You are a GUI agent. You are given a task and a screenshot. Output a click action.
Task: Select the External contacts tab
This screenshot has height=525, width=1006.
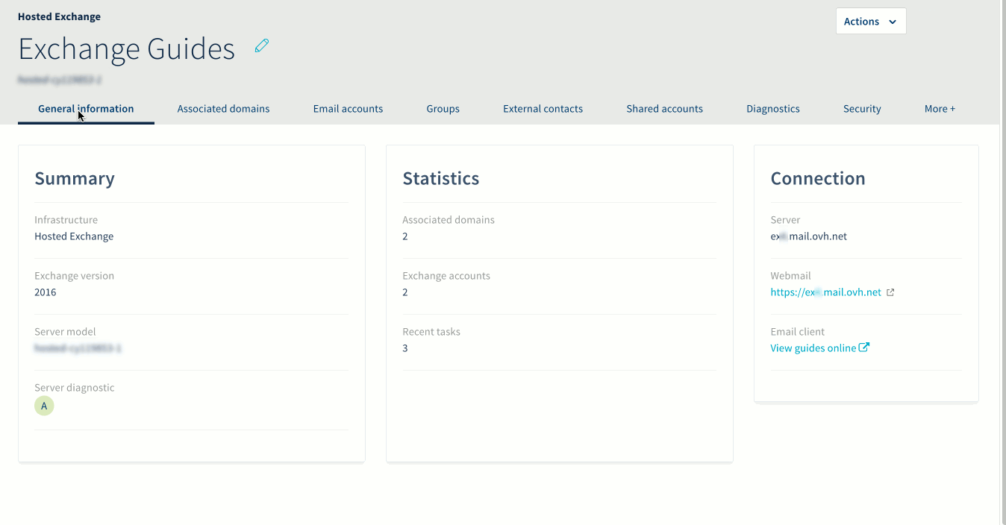click(x=543, y=109)
